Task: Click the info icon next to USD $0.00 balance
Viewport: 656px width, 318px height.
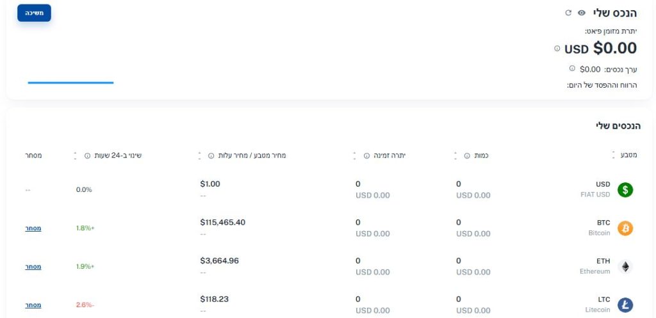Action: coord(557,49)
